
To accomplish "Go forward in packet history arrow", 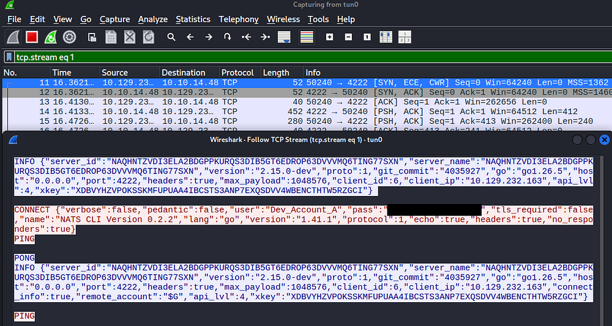I will click(x=209, y=37).
